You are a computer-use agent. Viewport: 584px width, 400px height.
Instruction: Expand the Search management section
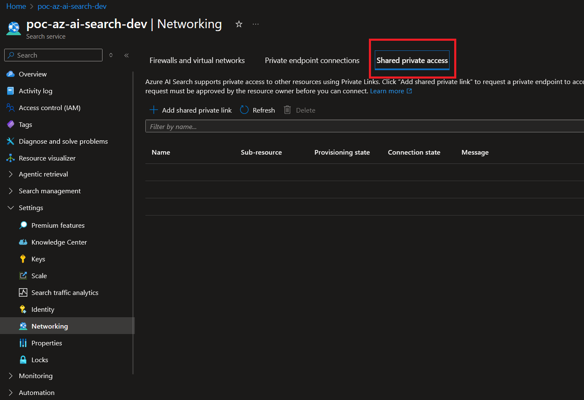tap(11, 191)
